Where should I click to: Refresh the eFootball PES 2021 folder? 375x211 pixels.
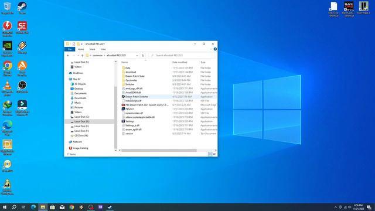143,56
